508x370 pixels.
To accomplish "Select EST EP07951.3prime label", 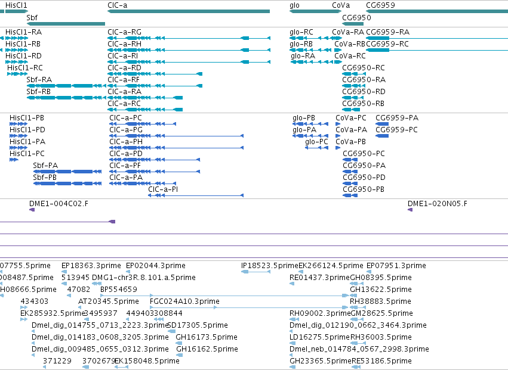I will (396, 266).
